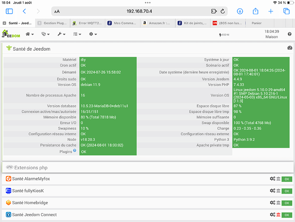Image resolution: width=295 pixels, height=222 pixels.
Task: Open Jeedom Connect configuration gears icon
Action: coord(272,214)
